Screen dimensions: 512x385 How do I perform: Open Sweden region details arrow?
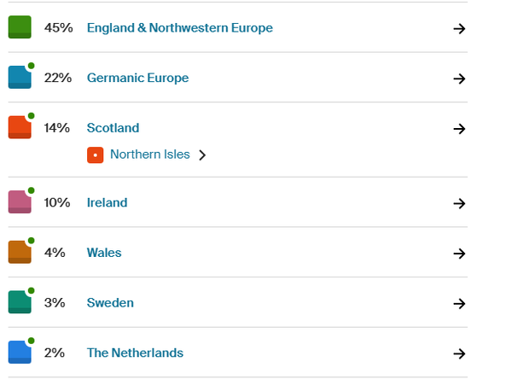459,304
